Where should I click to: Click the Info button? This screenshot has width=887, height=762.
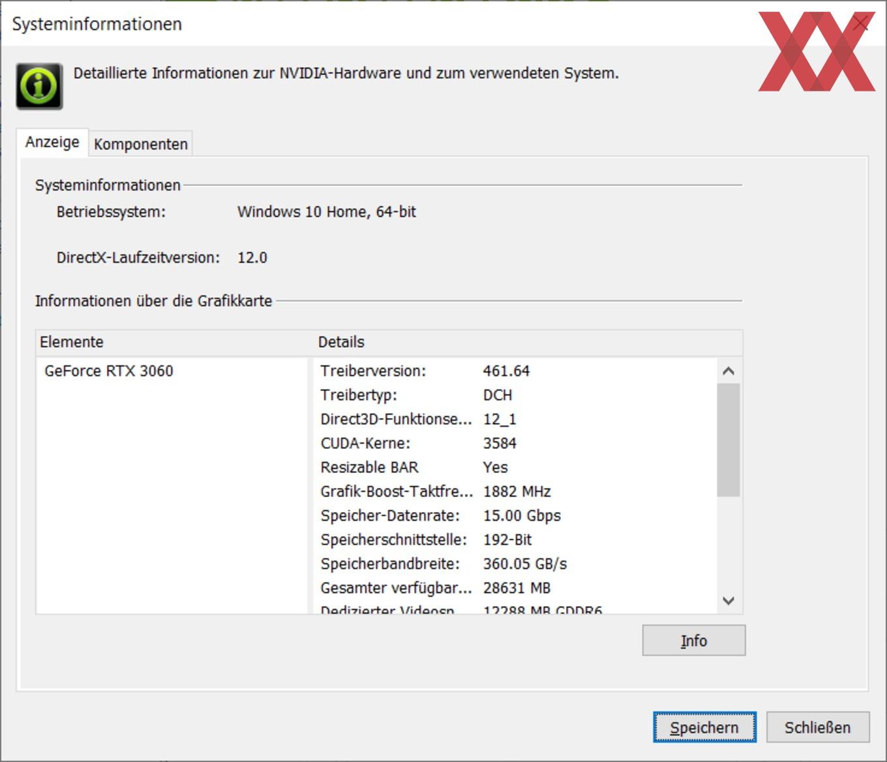click(x=694, y=641)
